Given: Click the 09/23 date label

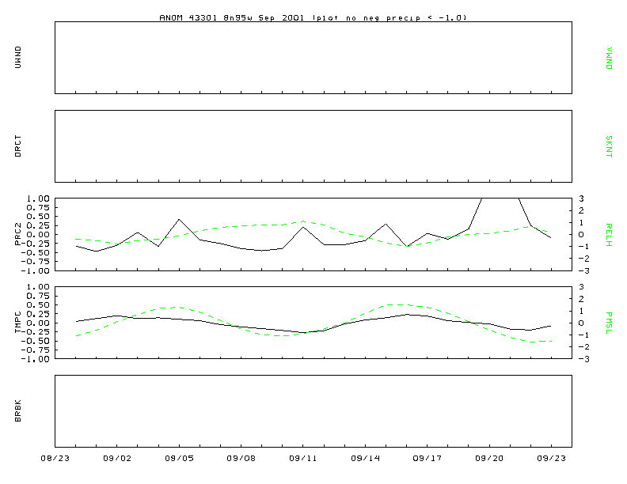Looking at the screenshot, I should point(552,458).
